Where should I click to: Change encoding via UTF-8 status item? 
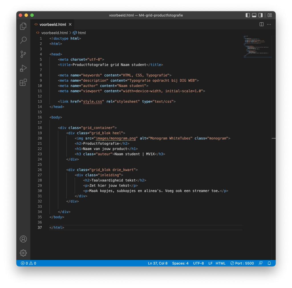click(x=198, y=263)
